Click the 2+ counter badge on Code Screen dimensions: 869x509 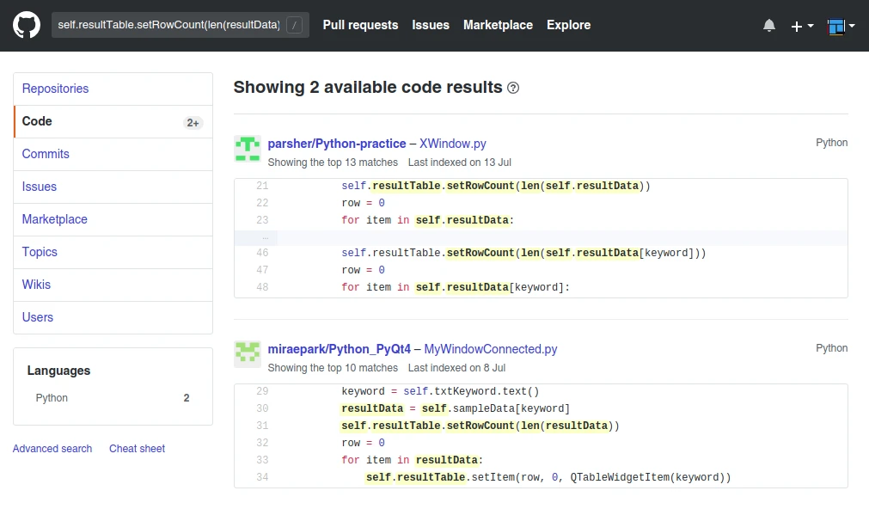pyautogui.click(x=193, y=123)
